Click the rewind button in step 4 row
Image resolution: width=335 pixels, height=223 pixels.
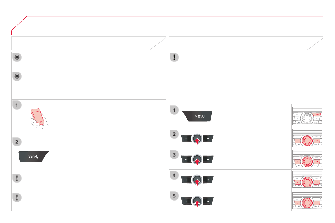point(186,180)
